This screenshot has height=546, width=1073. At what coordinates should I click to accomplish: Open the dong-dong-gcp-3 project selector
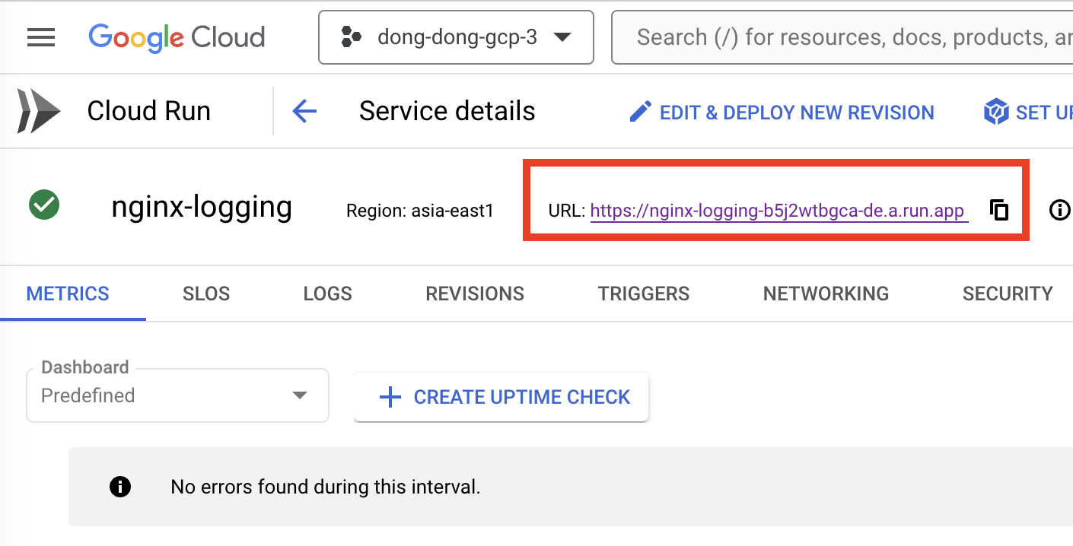(x=456, y=37)
